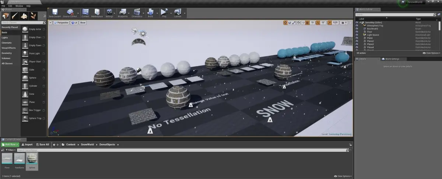Open the Help menu
This screenshot has height=179, width=442.
[x=28, y=6]
